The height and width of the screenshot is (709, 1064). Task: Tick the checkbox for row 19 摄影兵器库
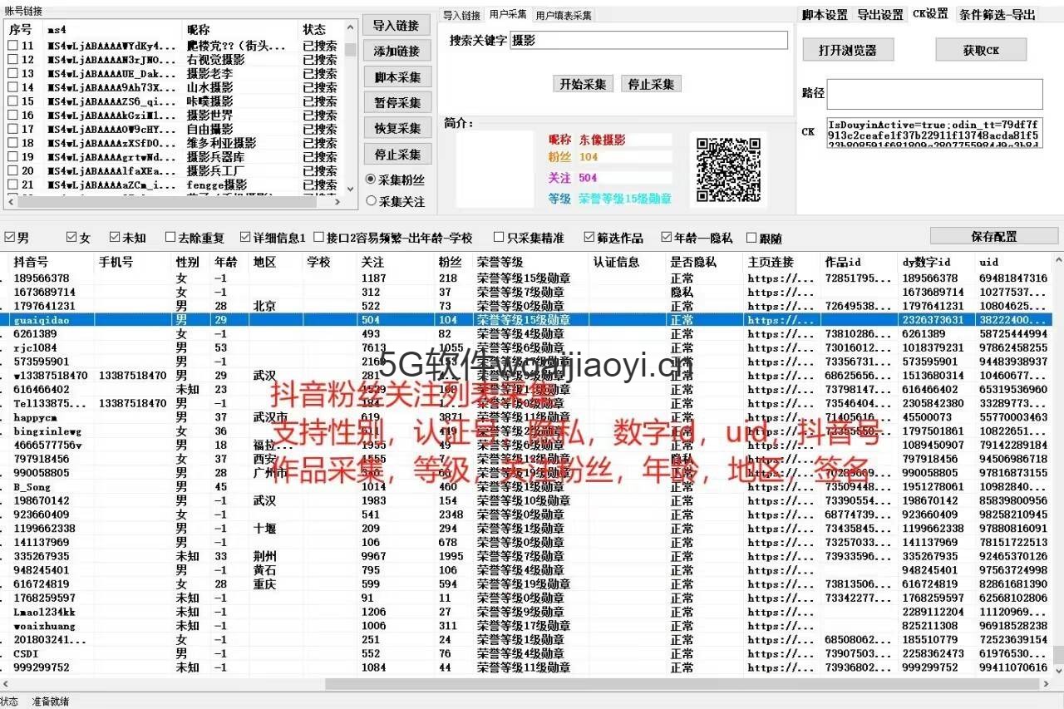click(12, 157)
